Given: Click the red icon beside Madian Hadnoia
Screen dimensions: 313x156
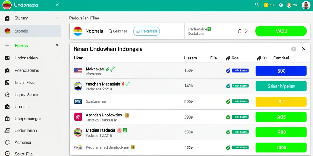Looking at the screenshot, I should pyautogui.click(x=120, y=130).
